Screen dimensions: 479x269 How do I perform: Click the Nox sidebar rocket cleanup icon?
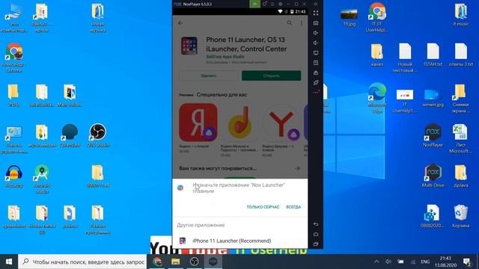coord(316,82)
